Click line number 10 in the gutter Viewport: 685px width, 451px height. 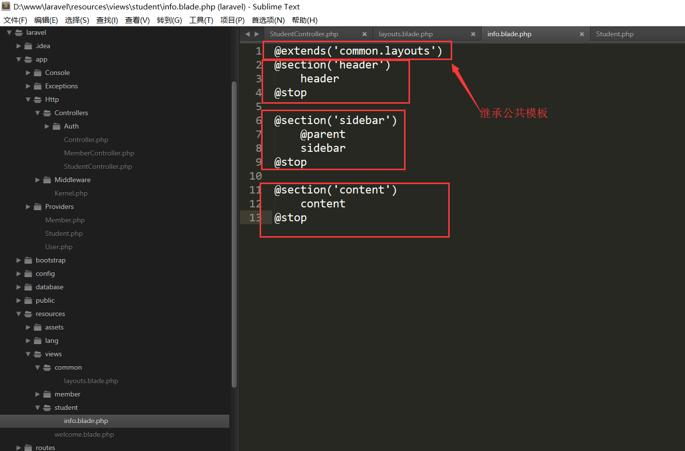coord(255,176)
